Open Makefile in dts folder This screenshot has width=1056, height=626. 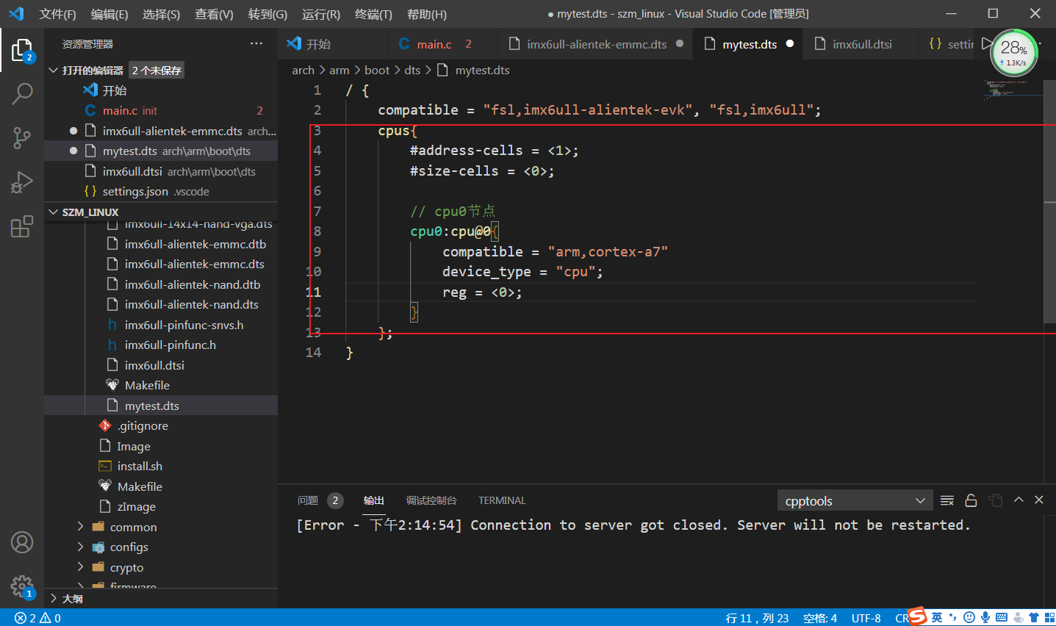click(147, 385)
